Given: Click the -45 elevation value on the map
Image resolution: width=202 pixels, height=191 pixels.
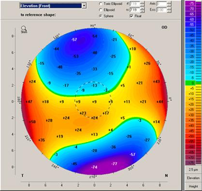Looking at the screenshot, I should pos(74,164).
